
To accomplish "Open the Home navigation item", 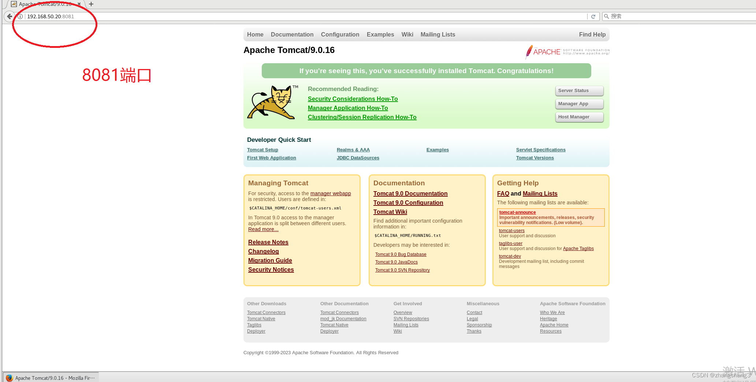I will (x=255, y=34).
